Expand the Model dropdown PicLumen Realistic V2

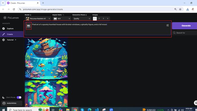click(x=38, y=19)
